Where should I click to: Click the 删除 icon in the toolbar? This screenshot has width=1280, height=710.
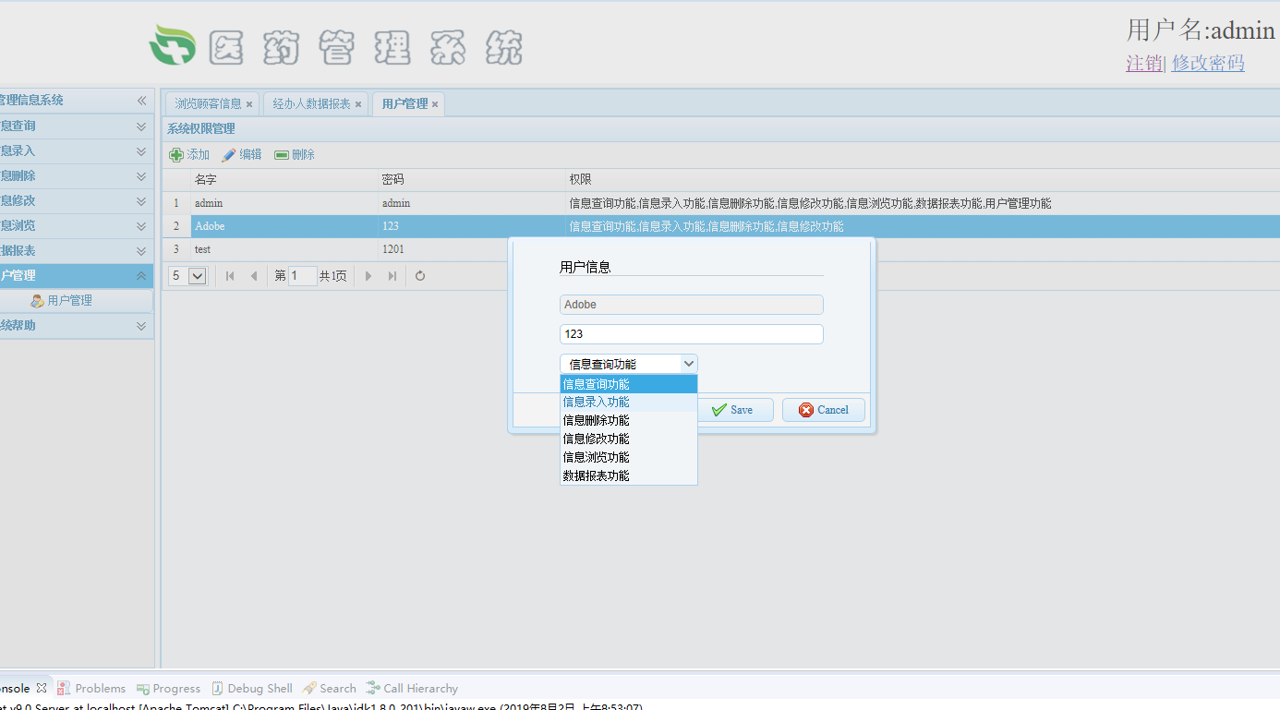point(281,155)
